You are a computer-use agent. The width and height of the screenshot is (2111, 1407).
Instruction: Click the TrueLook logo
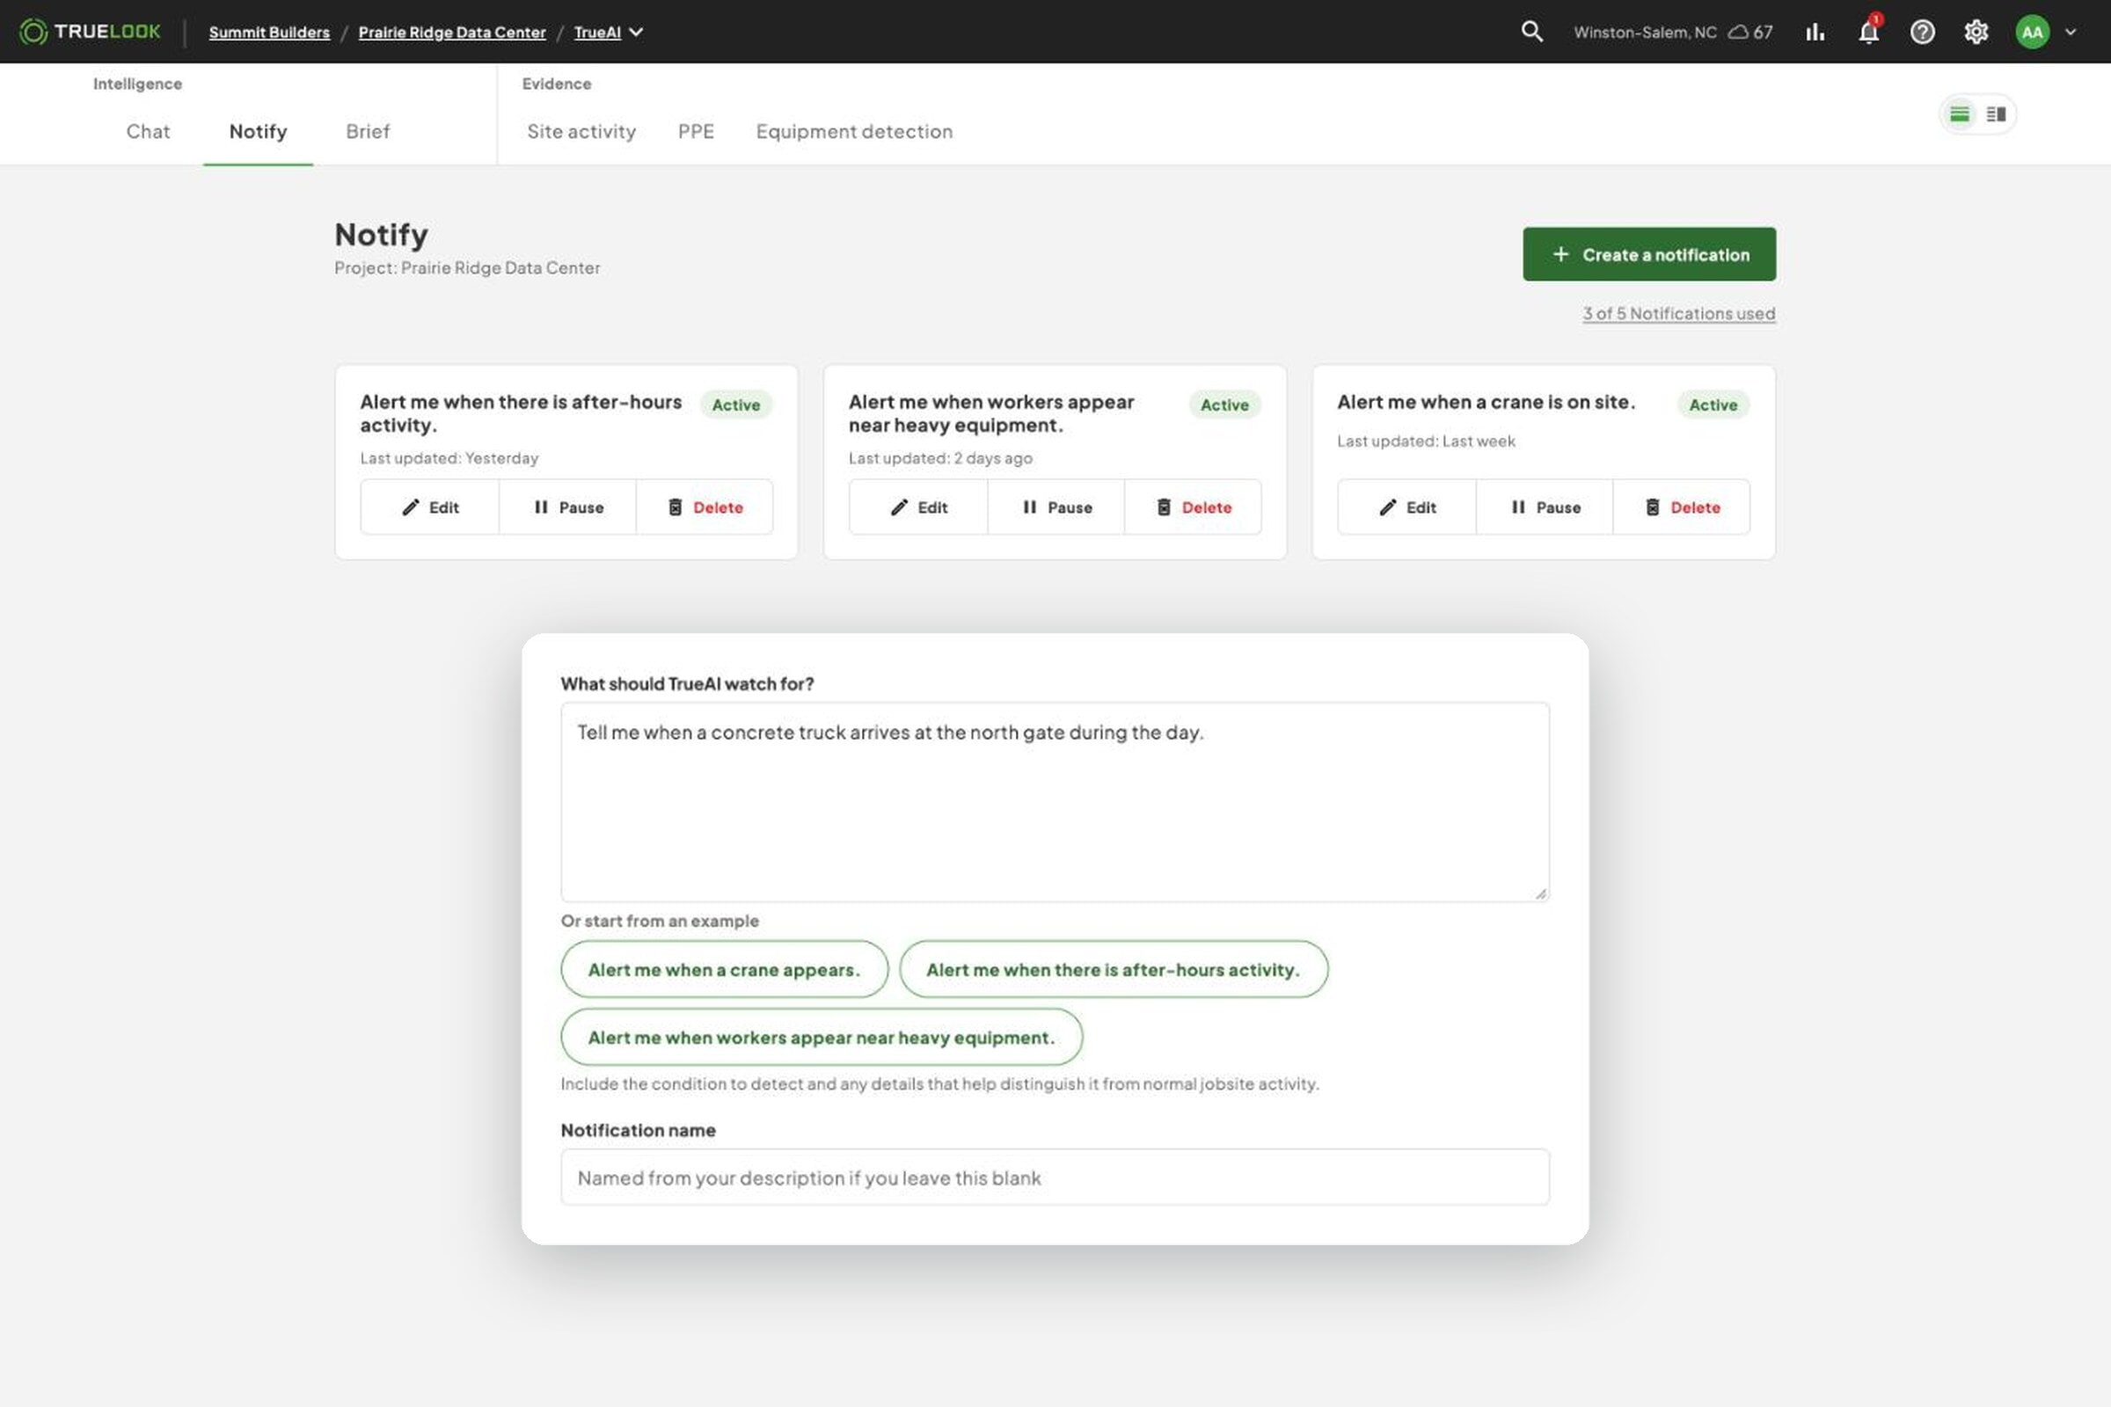pos(90,32)
